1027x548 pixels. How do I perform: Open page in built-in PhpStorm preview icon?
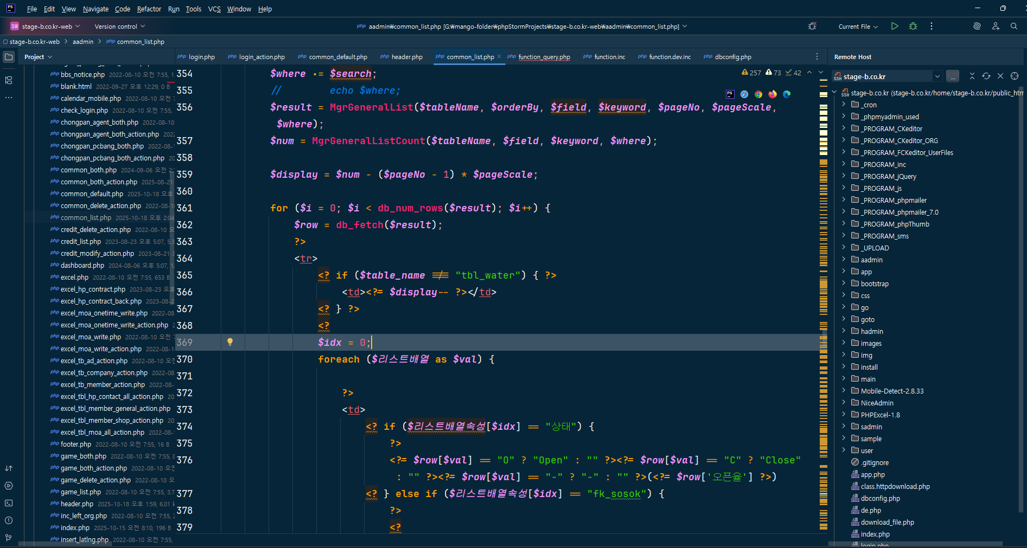[x=730, y=94]
